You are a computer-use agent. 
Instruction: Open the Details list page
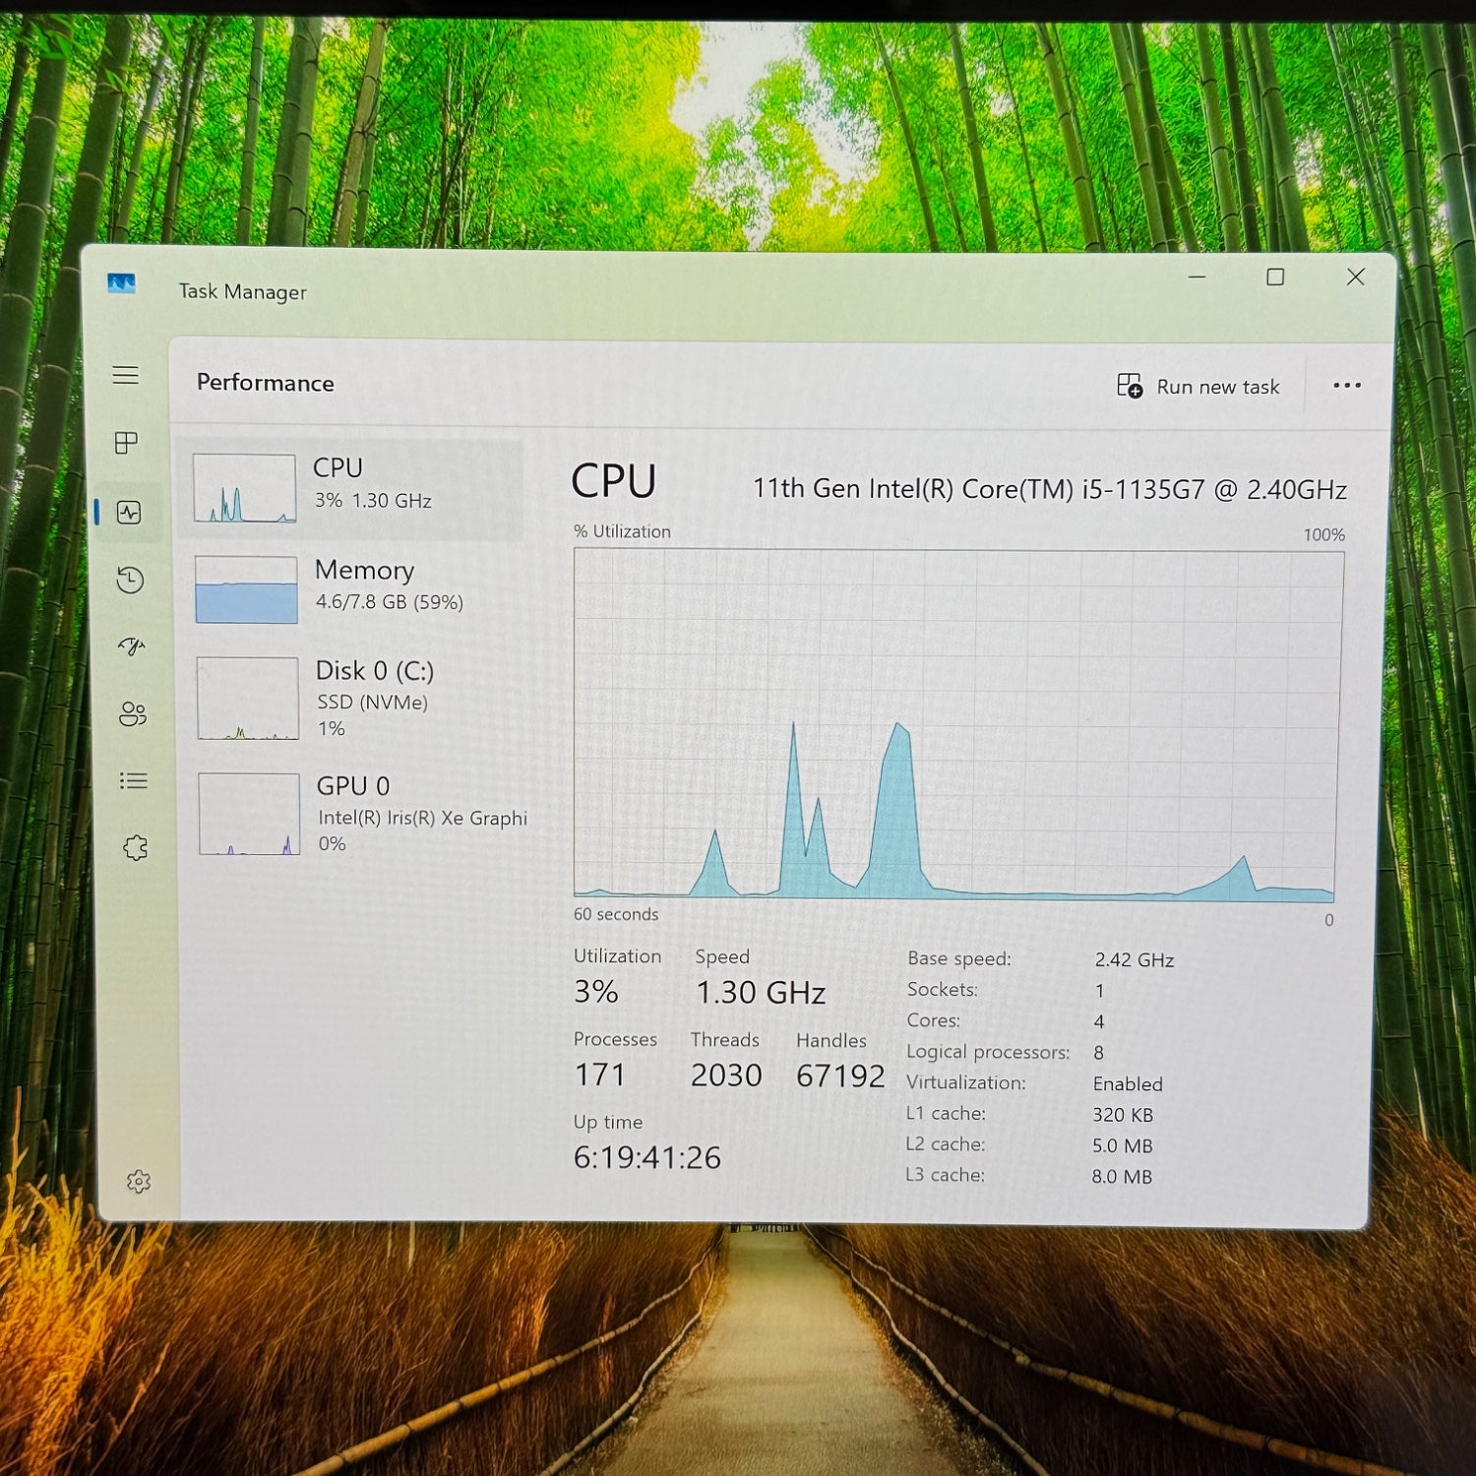(133, 780)
